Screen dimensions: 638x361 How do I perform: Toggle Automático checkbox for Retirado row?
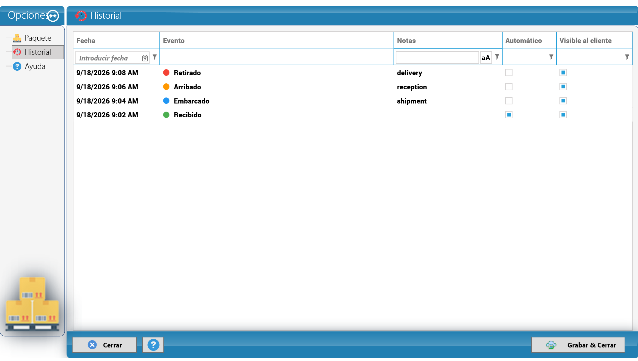coord(509,73)
